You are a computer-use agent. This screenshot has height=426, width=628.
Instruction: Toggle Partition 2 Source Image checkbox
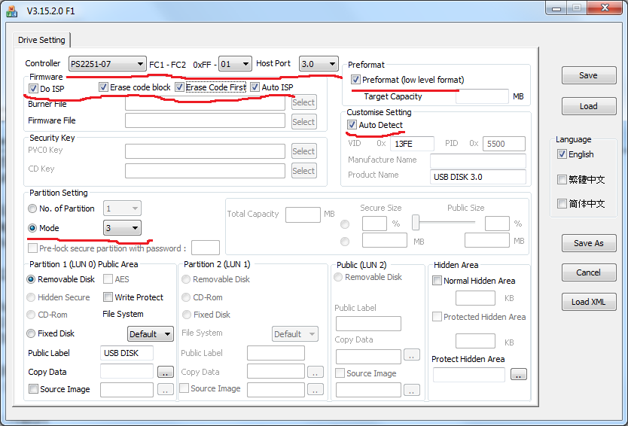point(184,388)
